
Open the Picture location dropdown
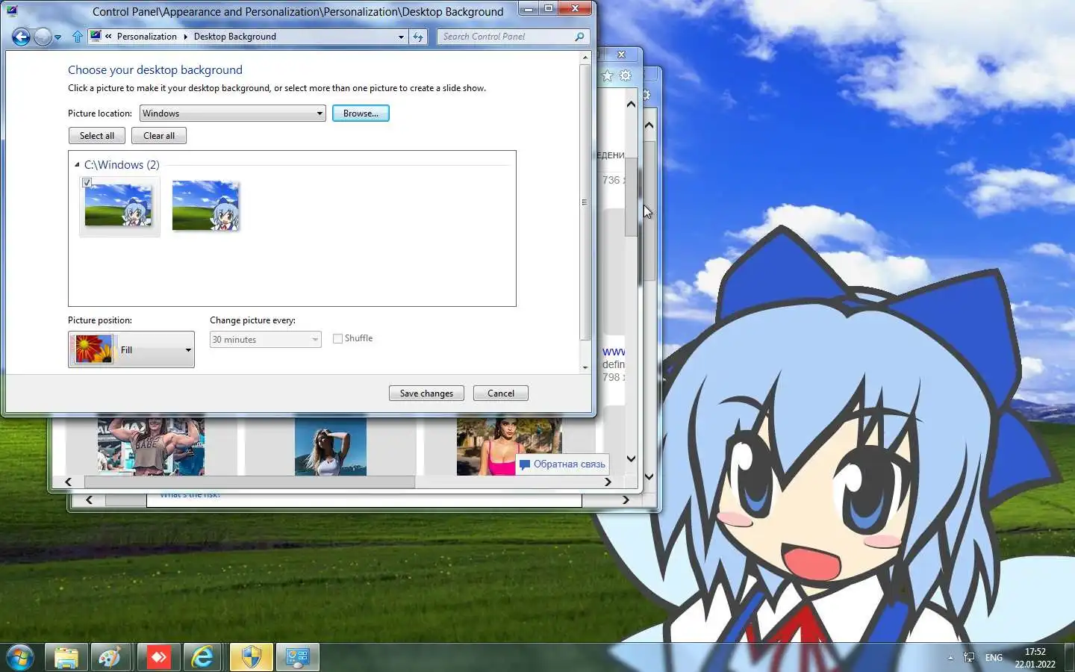click(x=232, y=113)
